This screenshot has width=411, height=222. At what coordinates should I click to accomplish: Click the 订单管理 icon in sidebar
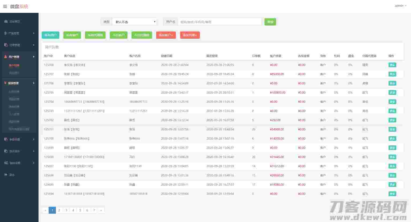tap(6, 45)
